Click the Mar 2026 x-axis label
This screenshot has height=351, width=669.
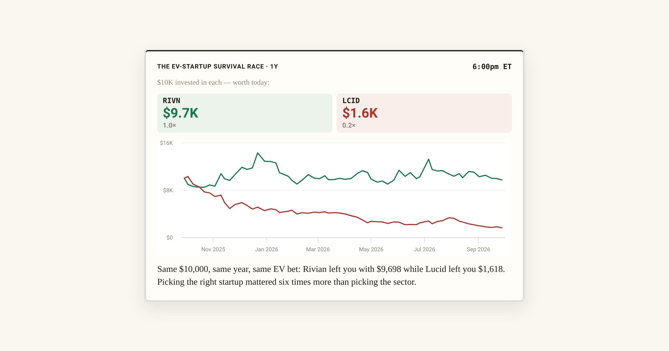[x=318, y=249]
